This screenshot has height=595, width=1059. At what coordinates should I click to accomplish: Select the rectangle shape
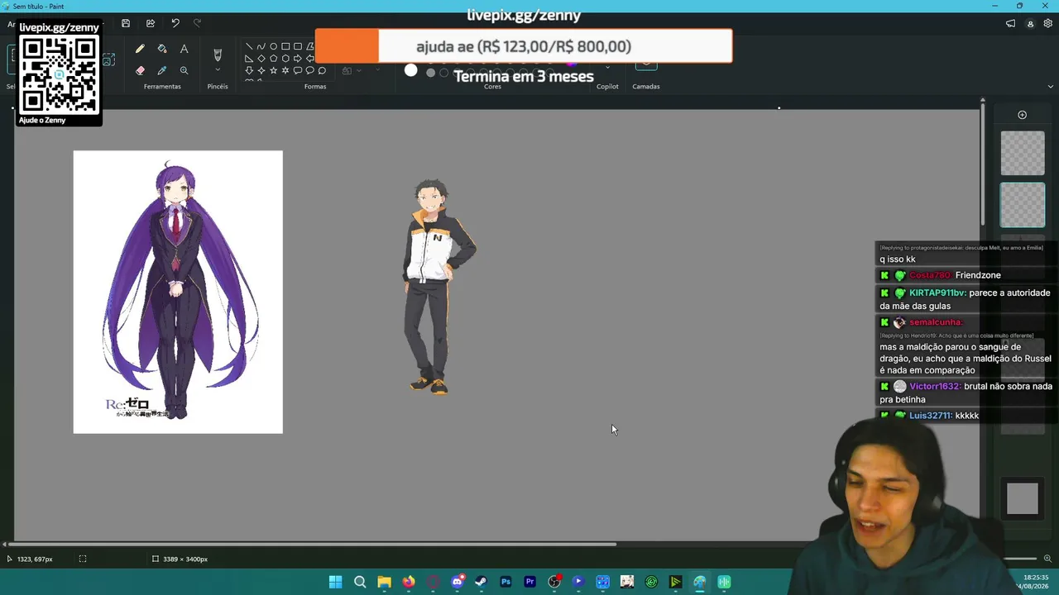285,46
